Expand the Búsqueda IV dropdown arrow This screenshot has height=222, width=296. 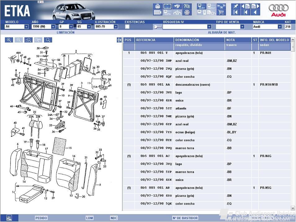pos(209,27)
